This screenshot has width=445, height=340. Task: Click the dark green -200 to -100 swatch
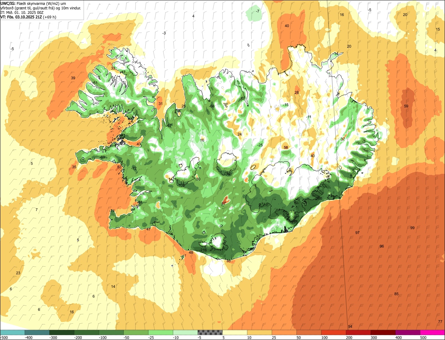87,333
